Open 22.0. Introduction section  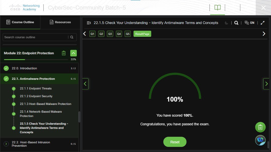(39, 68)
